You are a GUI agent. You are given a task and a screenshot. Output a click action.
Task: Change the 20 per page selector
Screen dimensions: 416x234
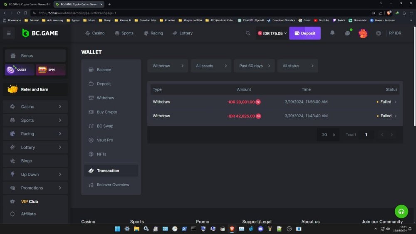point(328,135)
